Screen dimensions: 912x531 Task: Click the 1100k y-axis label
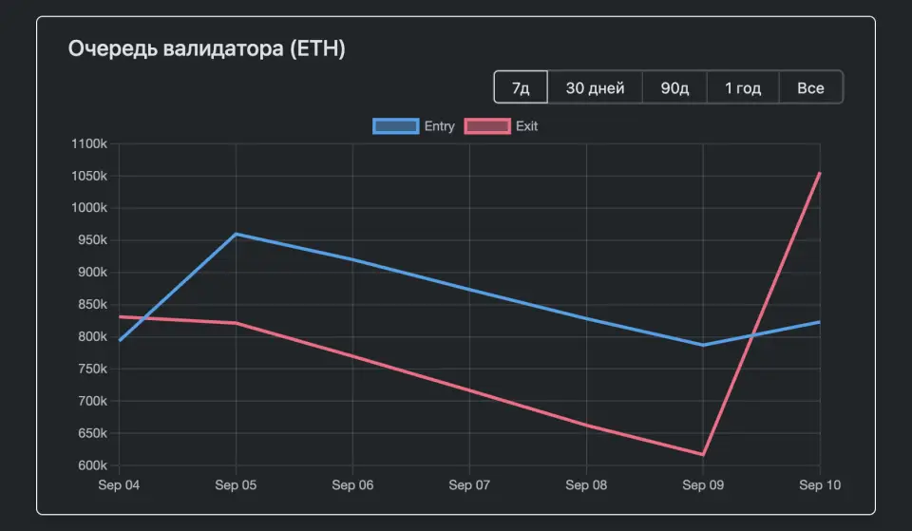pyautogui.click(x=89, y=144)
